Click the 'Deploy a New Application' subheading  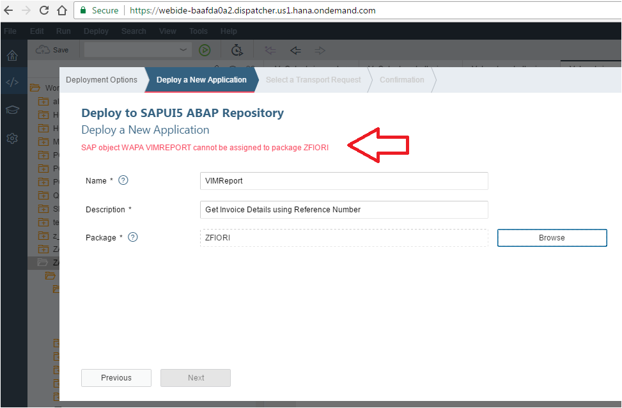(x=145, y=130)
